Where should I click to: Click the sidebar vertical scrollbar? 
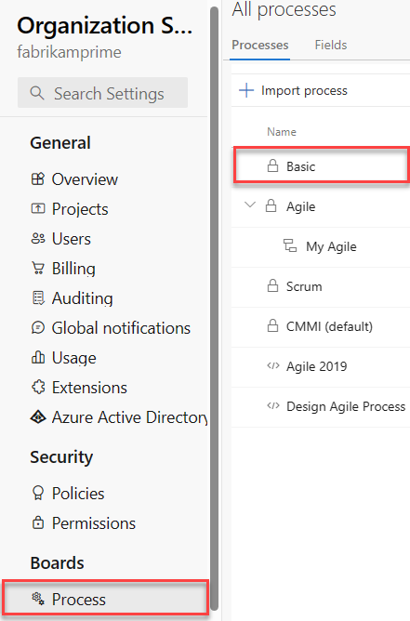point(215,309)
